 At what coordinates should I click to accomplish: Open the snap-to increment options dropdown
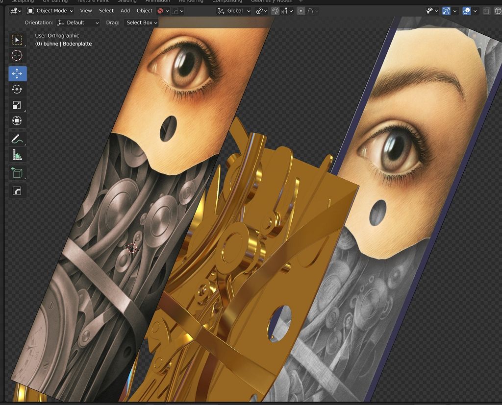(287, 11)
